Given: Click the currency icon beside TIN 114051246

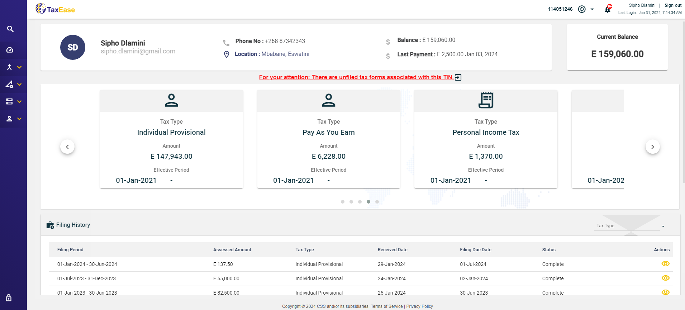Looking at the screenshot, I should 582,9.
